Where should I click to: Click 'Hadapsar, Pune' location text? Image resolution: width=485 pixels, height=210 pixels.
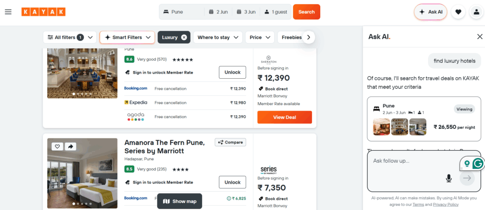[139, 159]
